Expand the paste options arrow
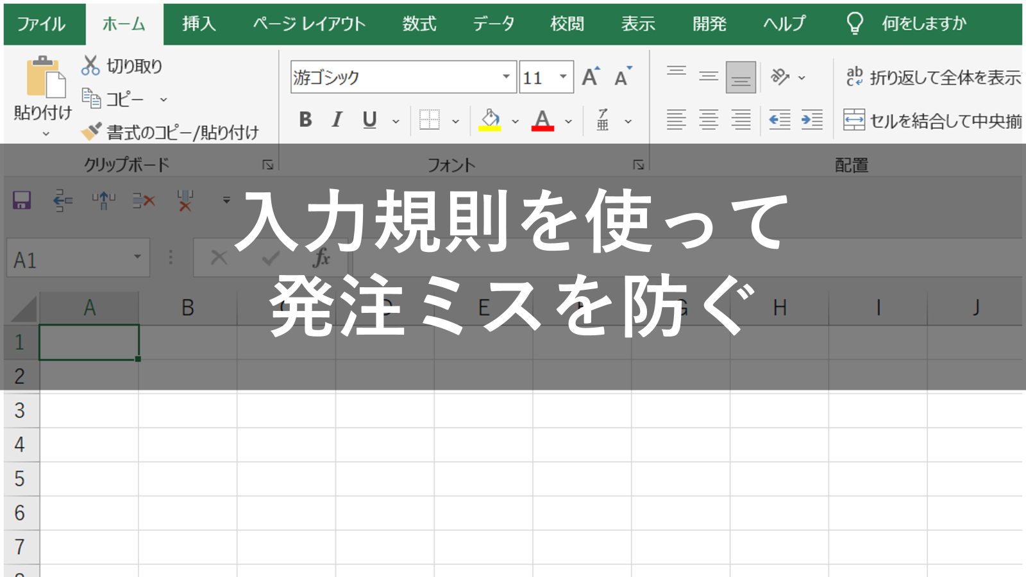1026x577 pixels. (x=46, y=134)
